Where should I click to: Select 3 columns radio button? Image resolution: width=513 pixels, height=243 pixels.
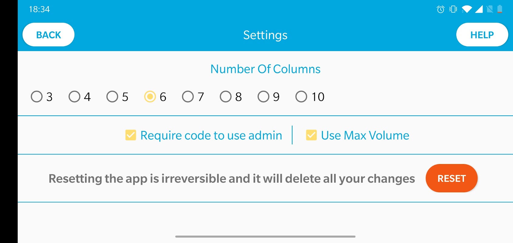(x=37, y=97)
